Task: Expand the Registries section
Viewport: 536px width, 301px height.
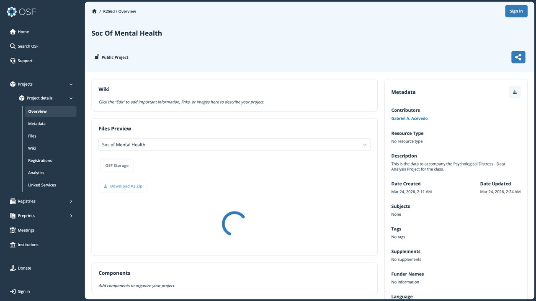Action: pyautogui.click(x=71, y=202)
